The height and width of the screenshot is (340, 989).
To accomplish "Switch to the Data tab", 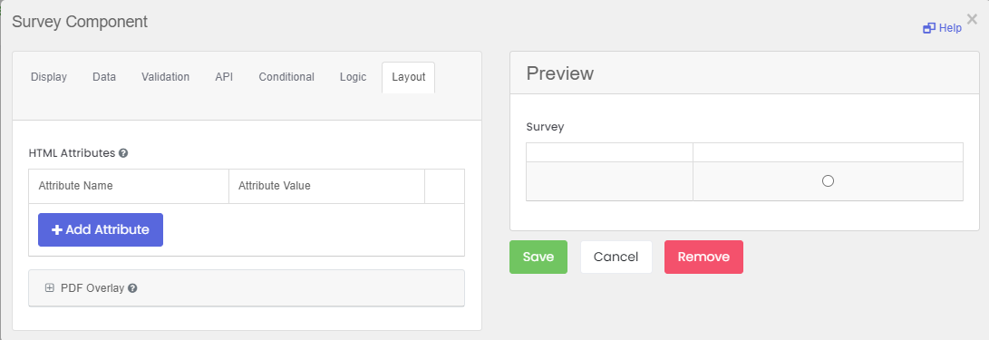I will (104, 77).
